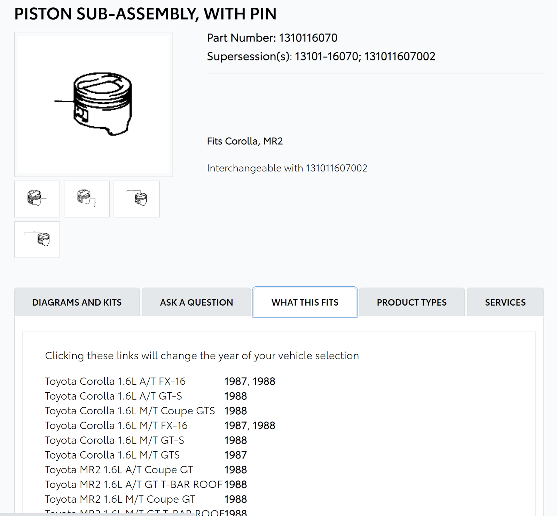The width and height of the screenshot is (557, 516).
Task: Open Toyota Corolla 1.6L M/T GTS link
Action: point(112,455)
